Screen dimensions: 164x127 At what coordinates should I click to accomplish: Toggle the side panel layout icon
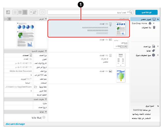[x=8, y=12]
